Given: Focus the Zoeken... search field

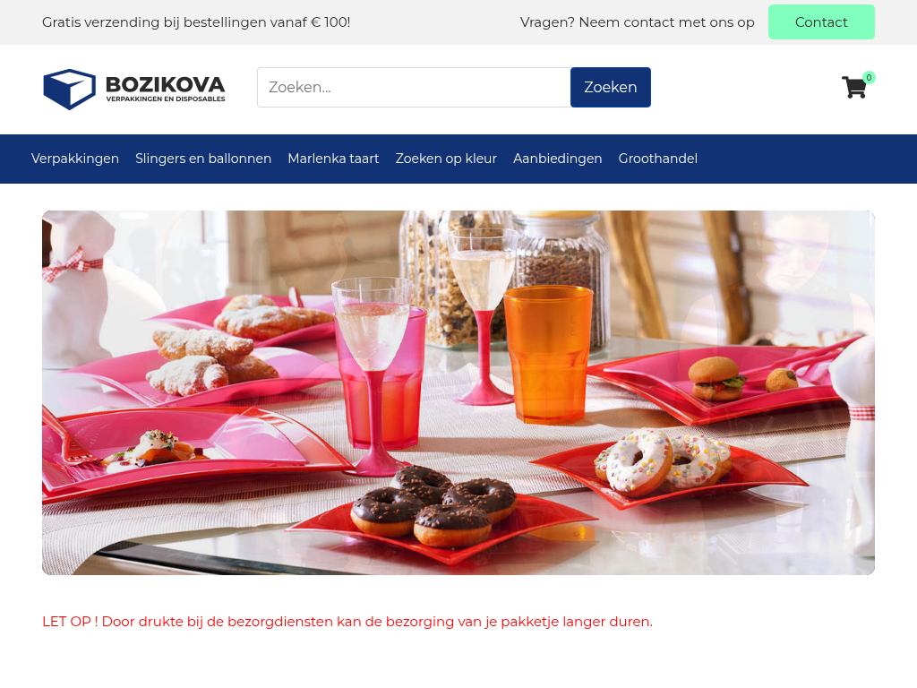Looking at the screenshot, I should point(414,87).
